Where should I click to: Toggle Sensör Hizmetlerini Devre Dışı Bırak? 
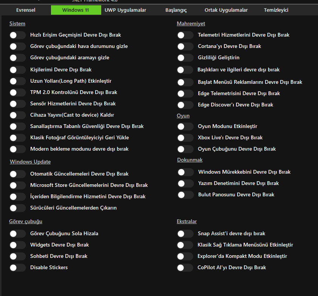coord(17,104)
